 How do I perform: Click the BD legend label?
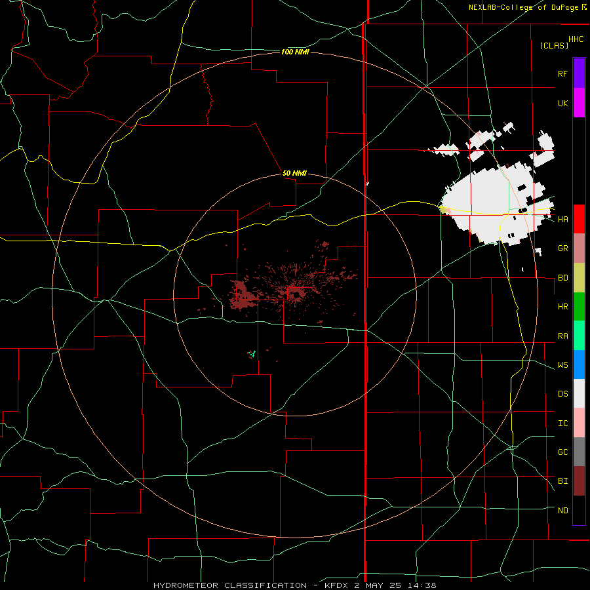point(562,278)
